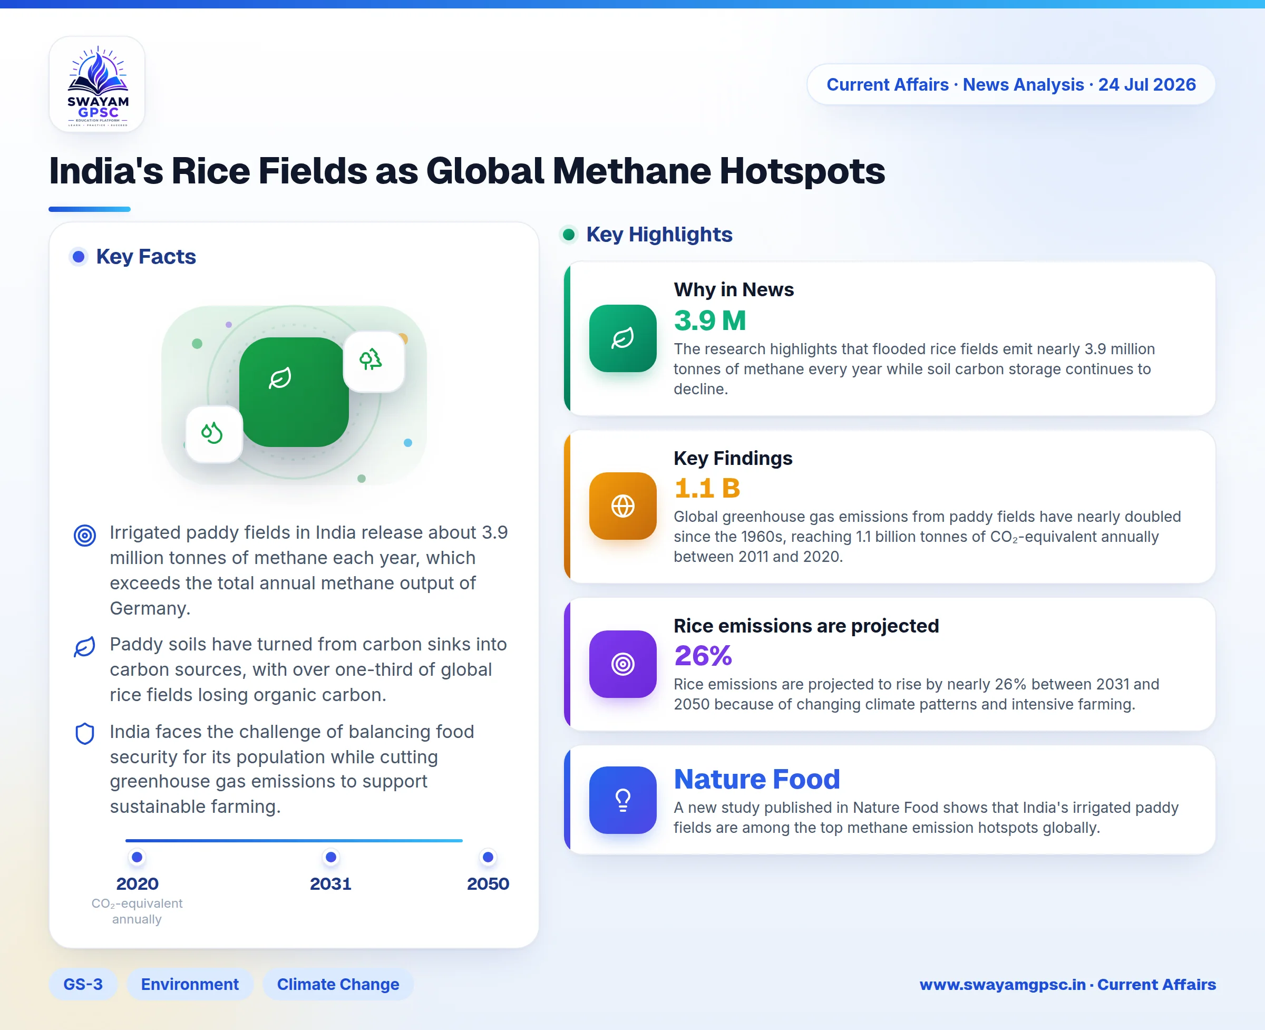Screen dimensions: 1265x1030
Task: Click the large green leaf tile in illustration
Action: click(x=294, y=392)
